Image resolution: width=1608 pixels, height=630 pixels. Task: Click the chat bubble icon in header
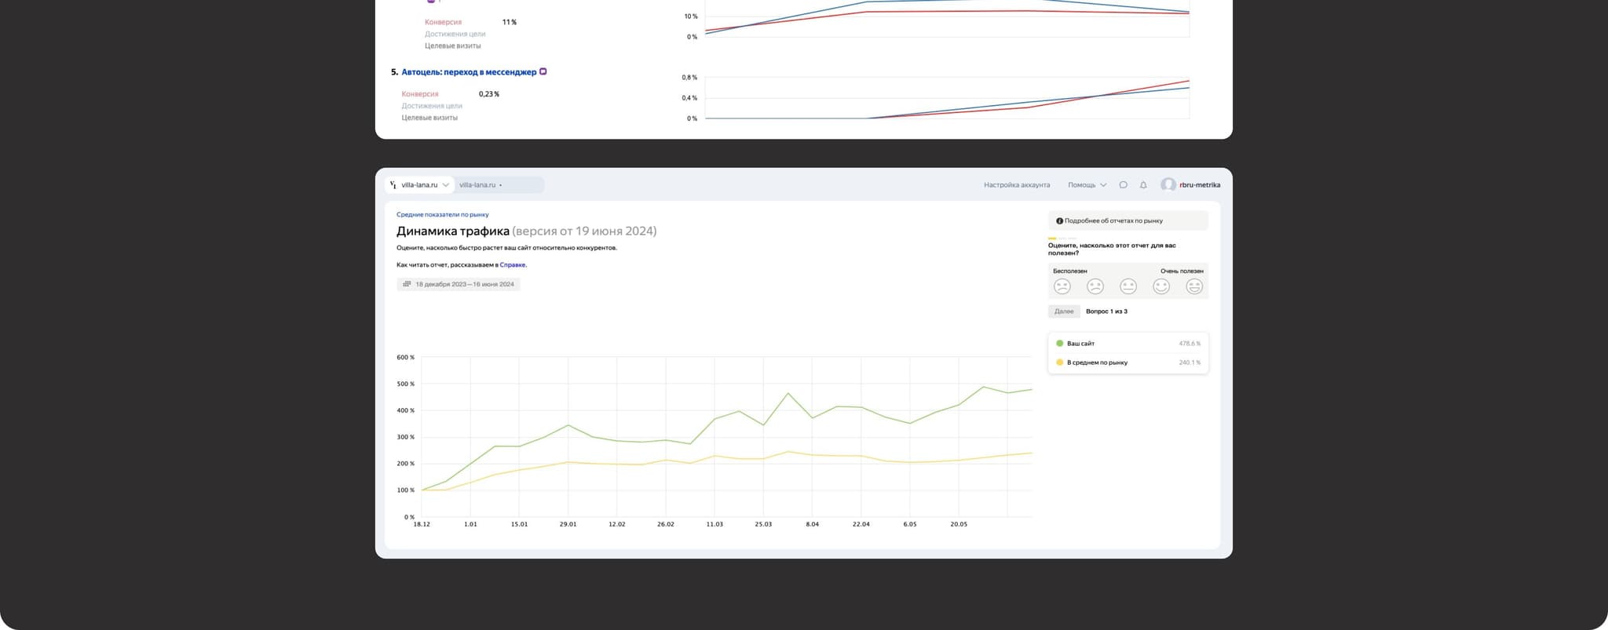click(1123, 185)
